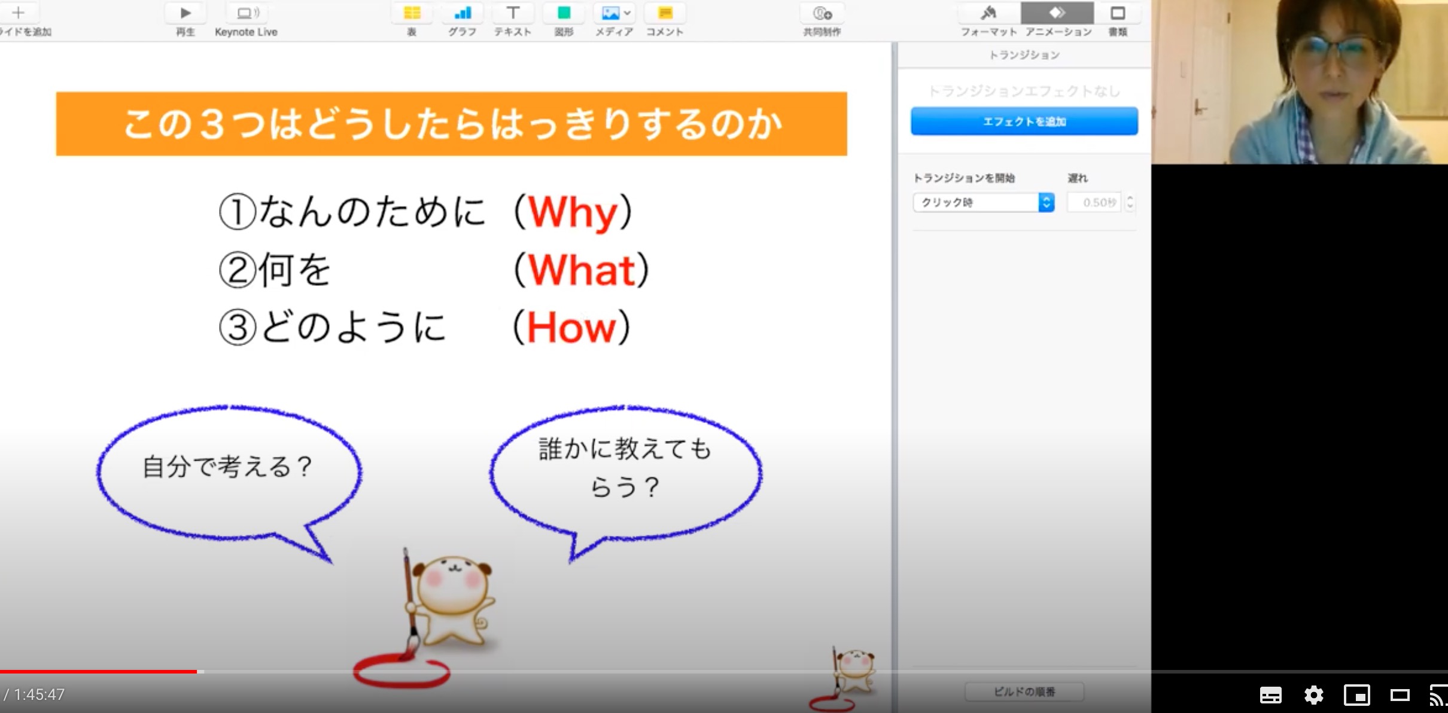1448x713 pixels.
Task: Enable miniplayer mode icon
Action: [x=1357, y=695]
